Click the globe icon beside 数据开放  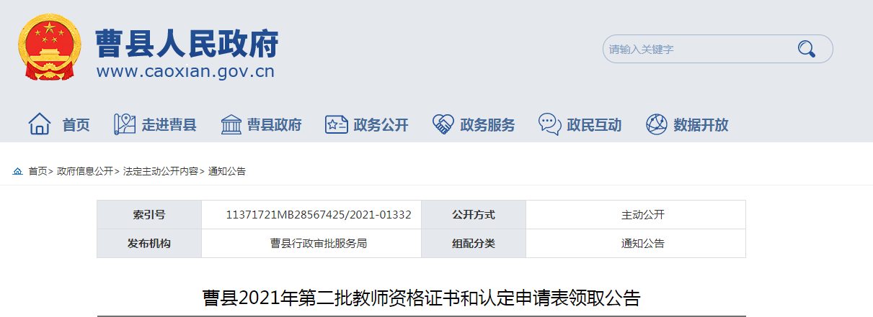tap(657, 124)
